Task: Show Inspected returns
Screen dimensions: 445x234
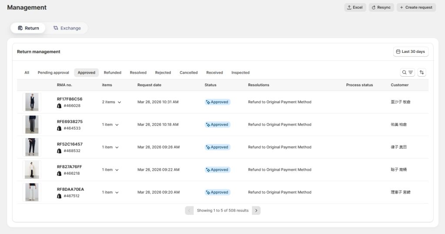Action: pyautogui.click(x=240, y=73)
